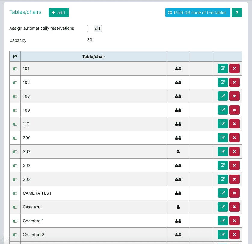Delete table 103
Image resolution: width=252 pixels, height=244 pixels.
tap(235, 96)
